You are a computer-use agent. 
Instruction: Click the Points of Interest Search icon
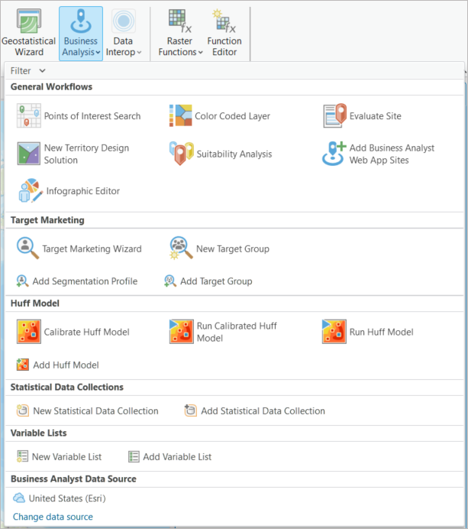click(x=29, y=115)
